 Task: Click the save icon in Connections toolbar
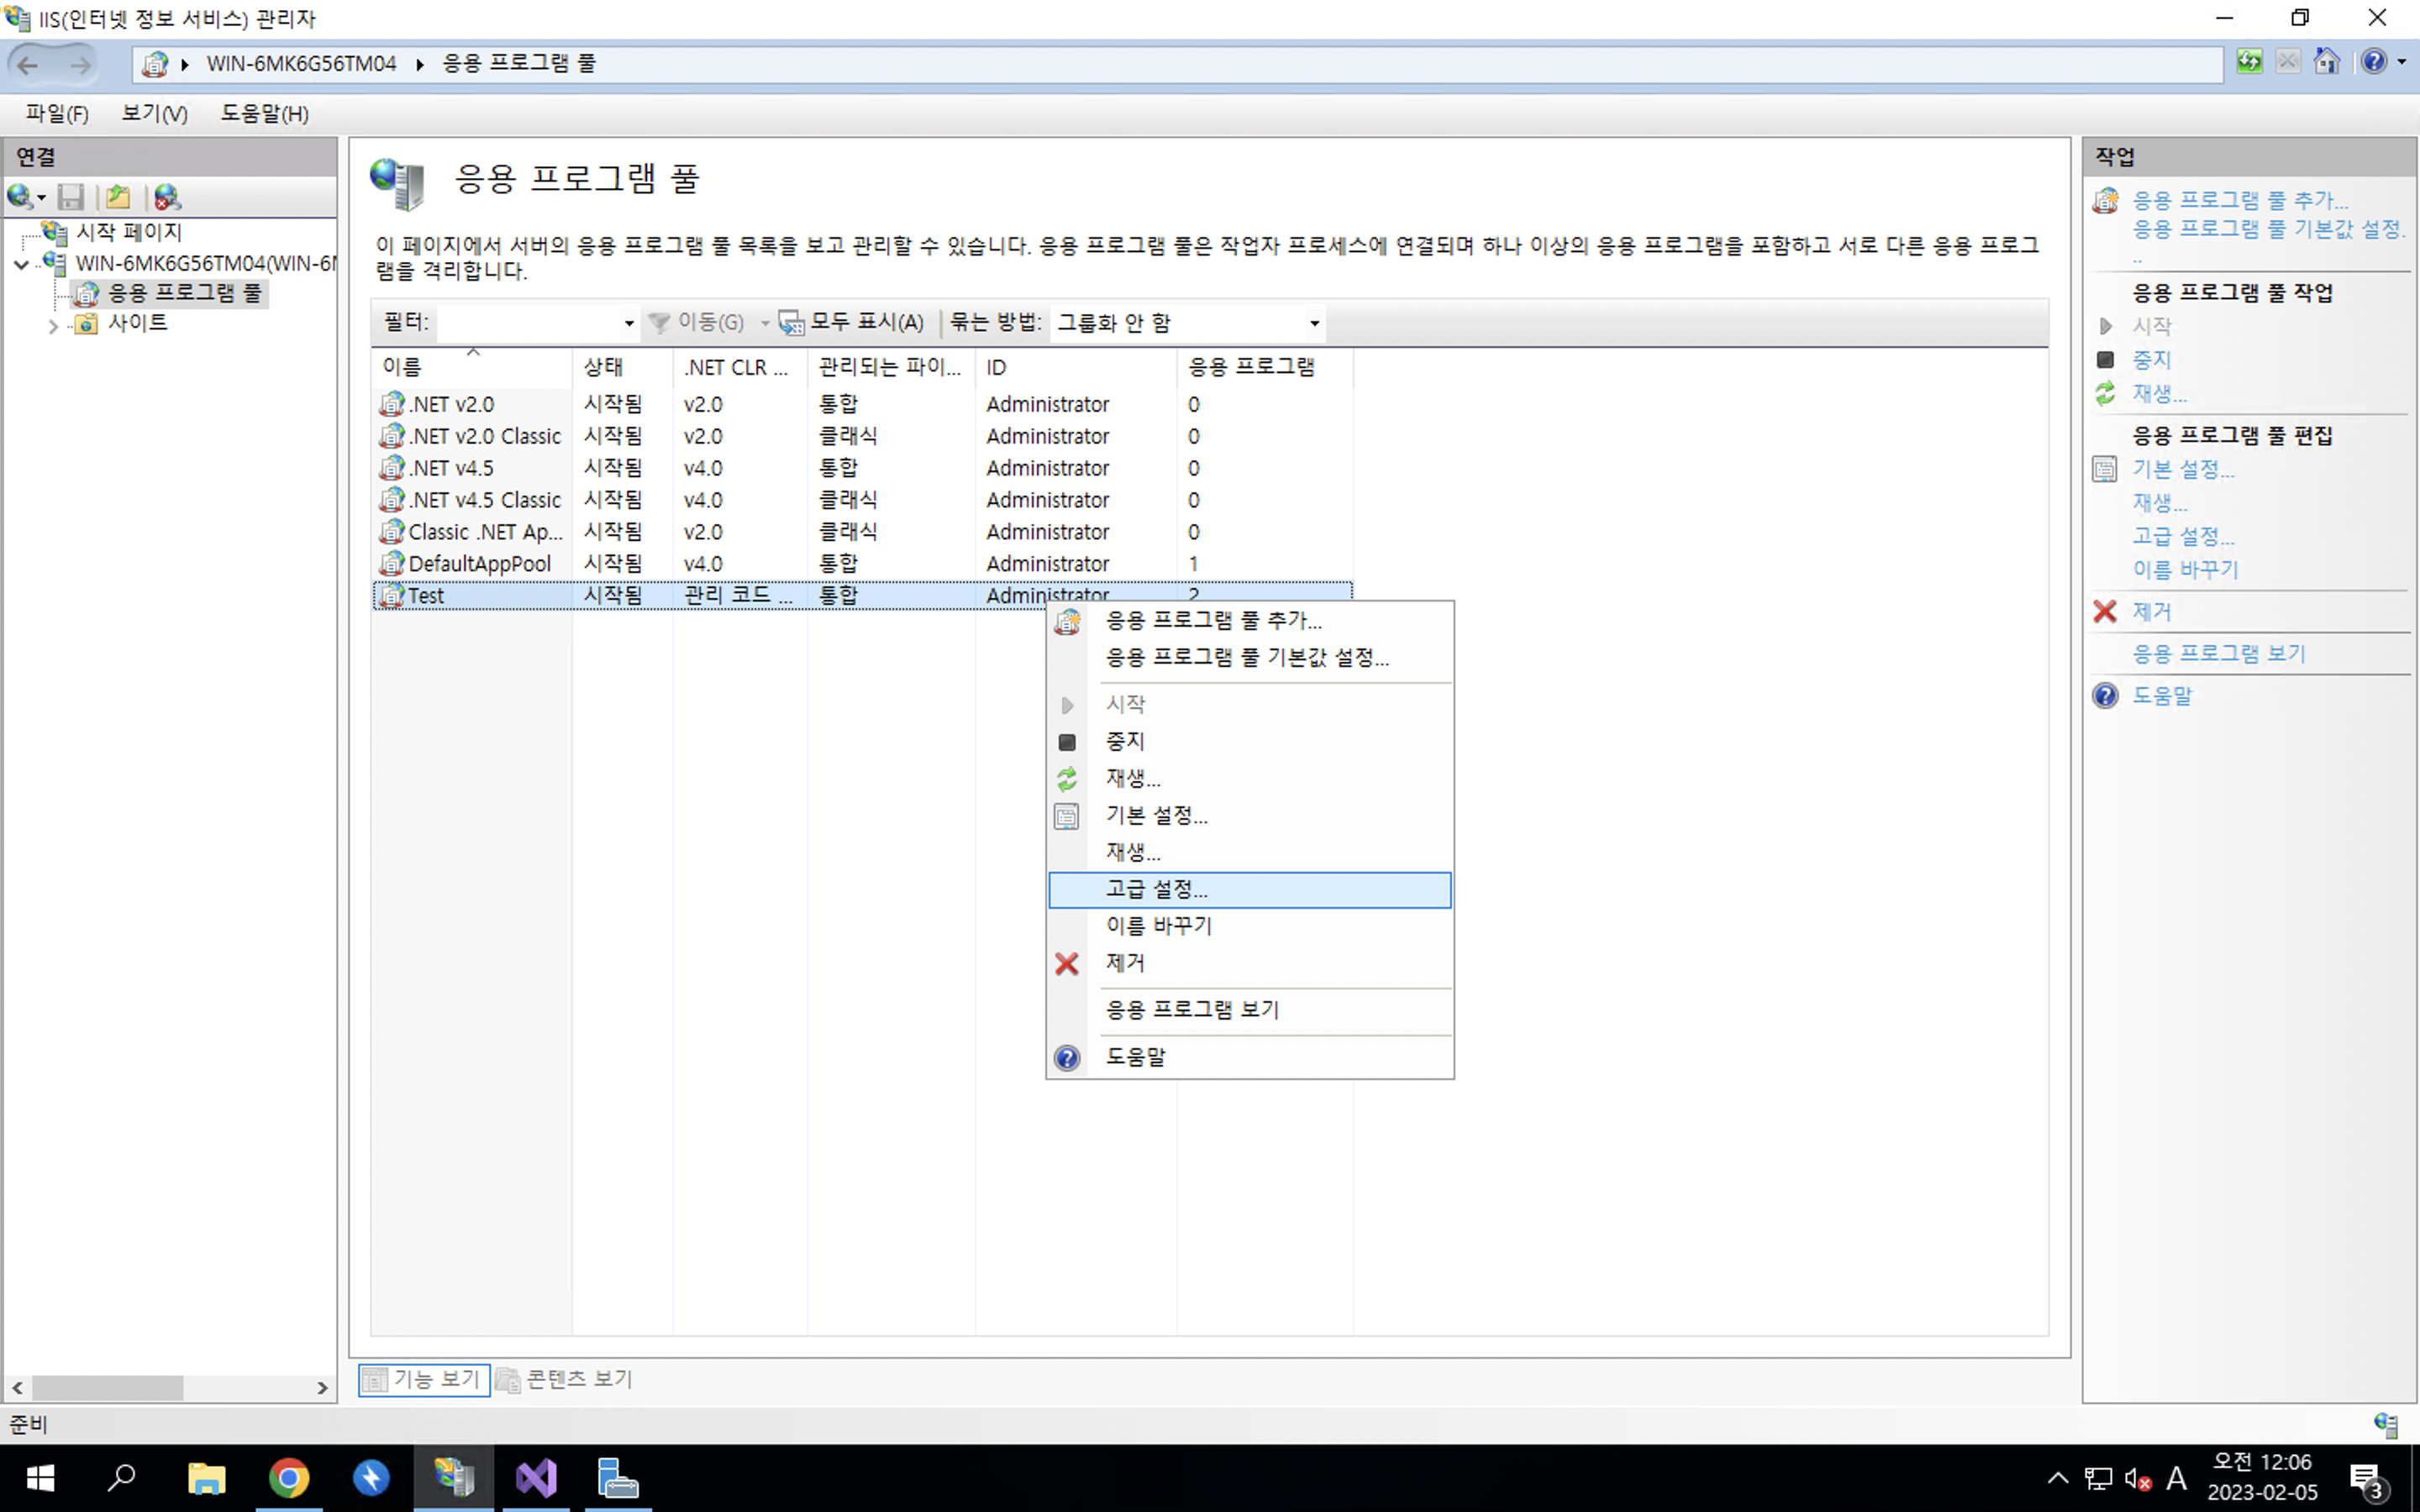tap(70, 197)
